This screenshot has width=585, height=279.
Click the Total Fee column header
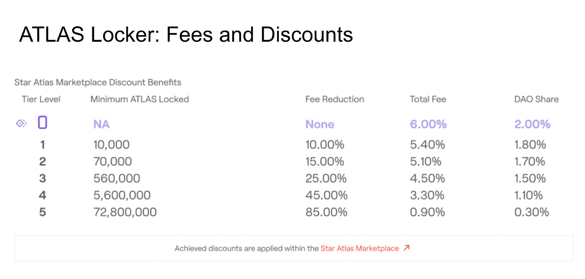pos(428,99)
